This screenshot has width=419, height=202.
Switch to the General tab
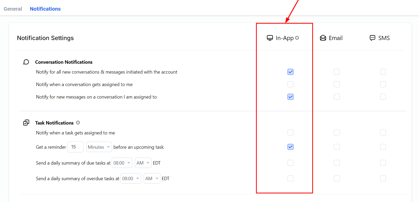click(x=13, y=9)
